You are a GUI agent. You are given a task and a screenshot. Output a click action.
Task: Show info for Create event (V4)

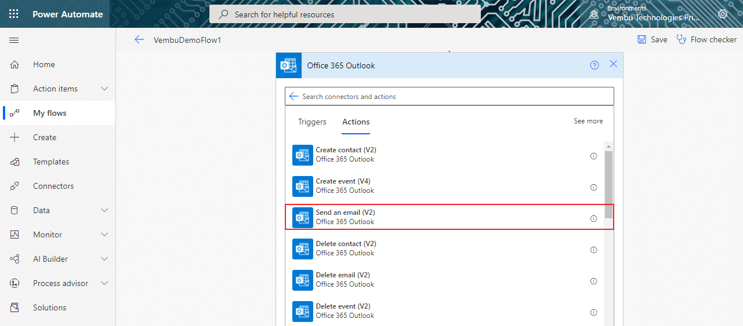(593, 187)
